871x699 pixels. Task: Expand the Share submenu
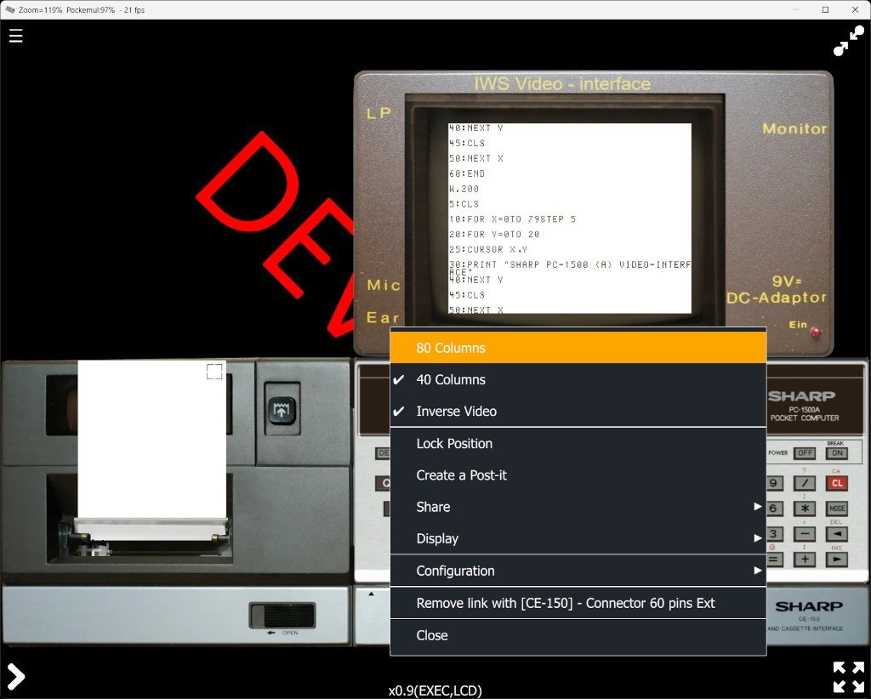pos(578,507)
